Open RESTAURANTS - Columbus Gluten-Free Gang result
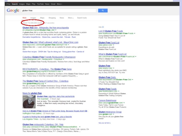Image resolution: width=182 pixels, height=136 pixels. [47, 69]
